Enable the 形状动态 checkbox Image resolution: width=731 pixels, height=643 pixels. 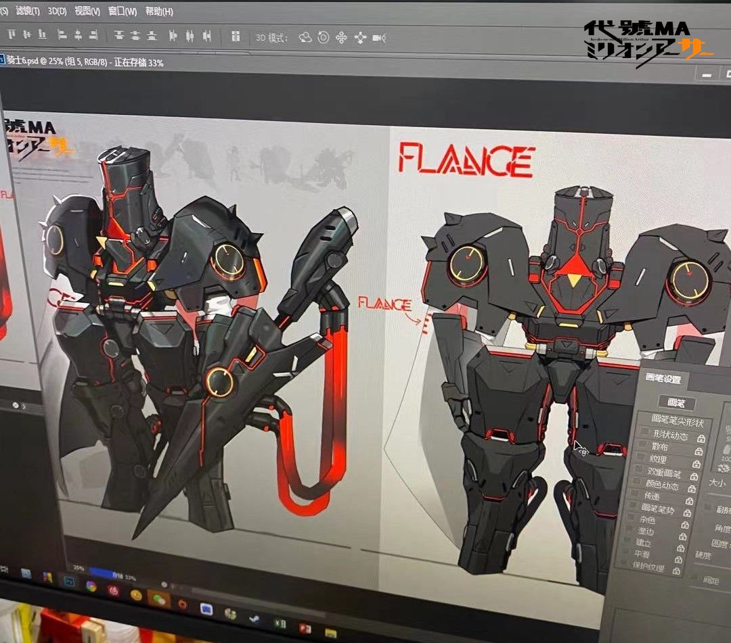coord(644,431)
